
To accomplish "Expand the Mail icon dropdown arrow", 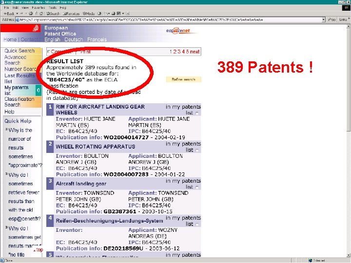I will pyautogui.click(x=109, y=14).
